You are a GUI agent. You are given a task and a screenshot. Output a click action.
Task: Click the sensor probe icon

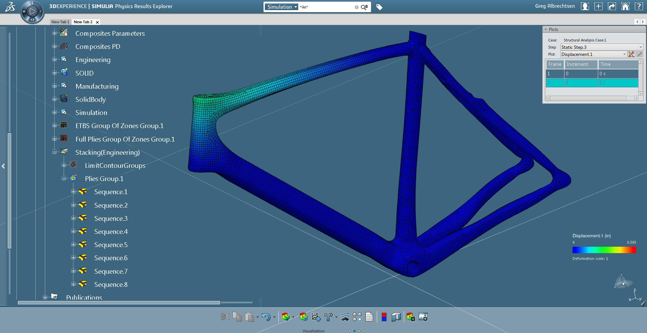328,317
